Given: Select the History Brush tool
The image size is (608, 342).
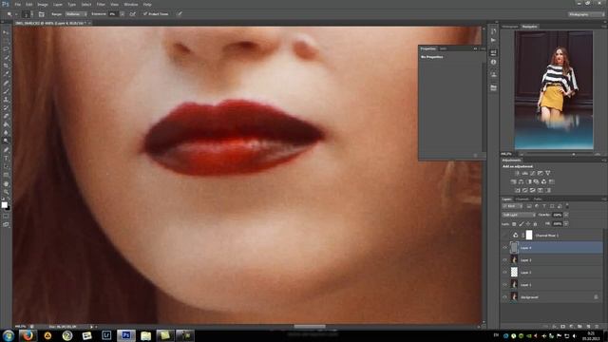Looking at the screenshot, I should click(x=6, y=107).
